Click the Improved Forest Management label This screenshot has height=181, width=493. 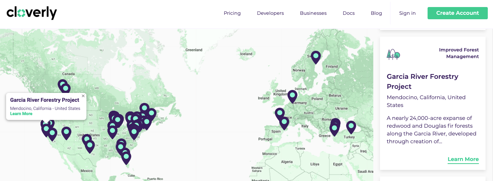pos(459,53)
